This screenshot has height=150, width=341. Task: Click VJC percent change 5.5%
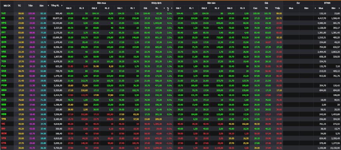[x=170, y=13]
